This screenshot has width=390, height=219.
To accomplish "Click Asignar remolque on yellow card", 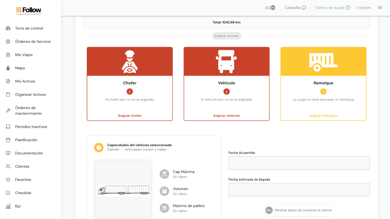I will point(323,116).
